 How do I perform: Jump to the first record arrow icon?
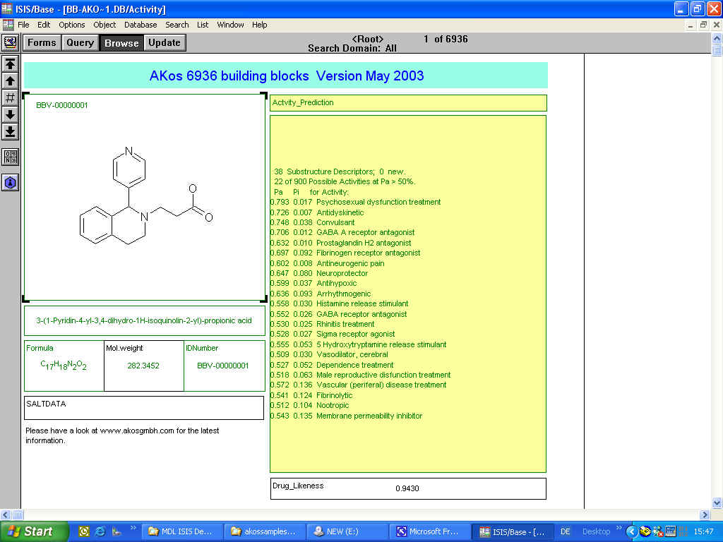coord(10,64)
